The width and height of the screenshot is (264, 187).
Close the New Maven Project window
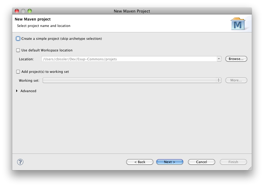click(17, 11)
